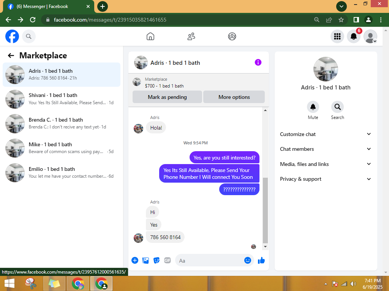Open Shivani 1 bed 1 bath conversation
Viewport: 389px width, 291px height.
tap(62, 99)
